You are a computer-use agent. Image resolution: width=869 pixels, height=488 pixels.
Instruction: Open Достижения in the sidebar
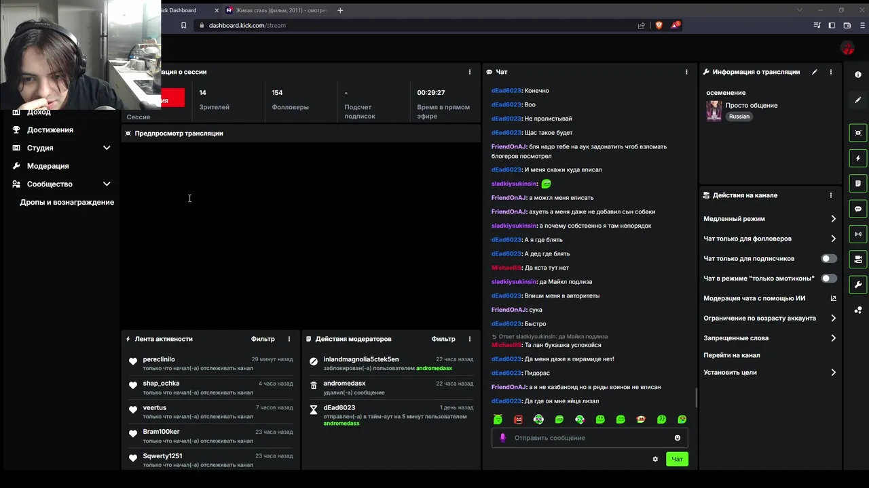click(x=50, y=130)
